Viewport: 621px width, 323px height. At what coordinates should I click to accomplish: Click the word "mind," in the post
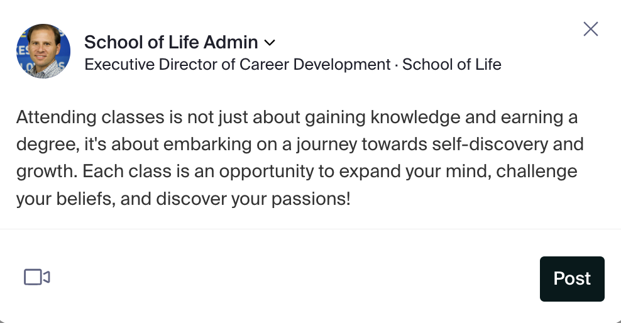click(442, 172)
